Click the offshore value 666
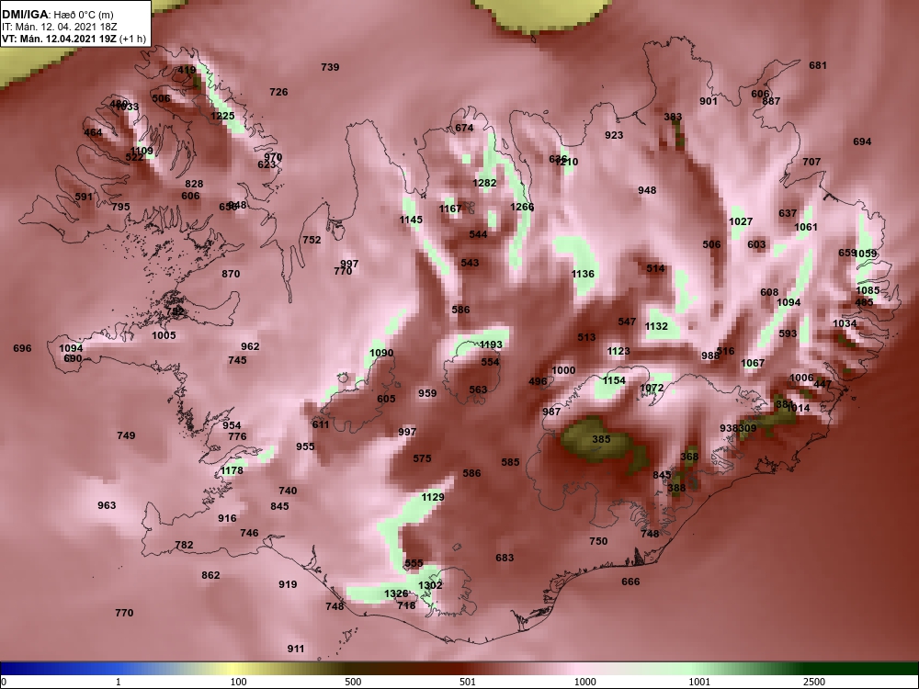919x689 pixels. click(630, 582)
